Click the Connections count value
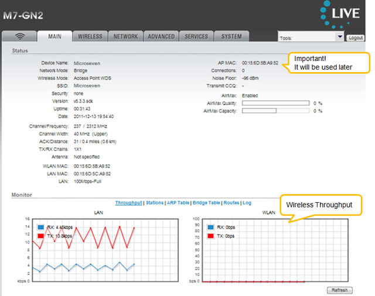 tap(243, 70)
